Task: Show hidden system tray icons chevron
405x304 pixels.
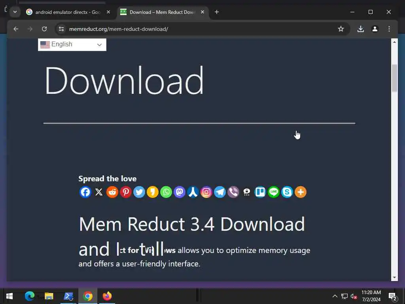Action: (335, 296)
